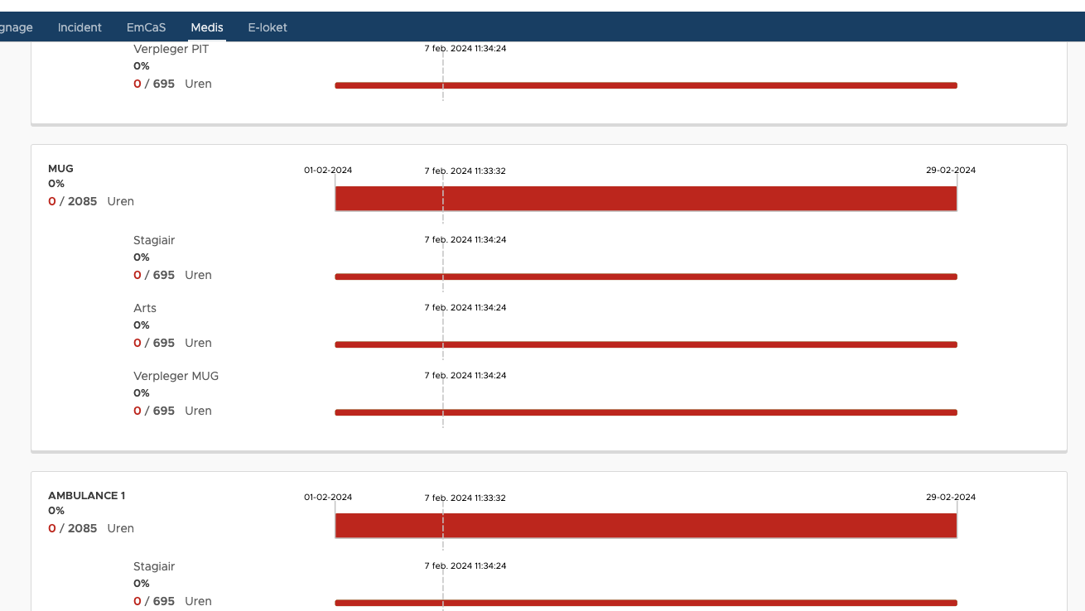Switch to the EmCaS tab
The height and width of the screenshot is (611, 1085).
[146, 27]
